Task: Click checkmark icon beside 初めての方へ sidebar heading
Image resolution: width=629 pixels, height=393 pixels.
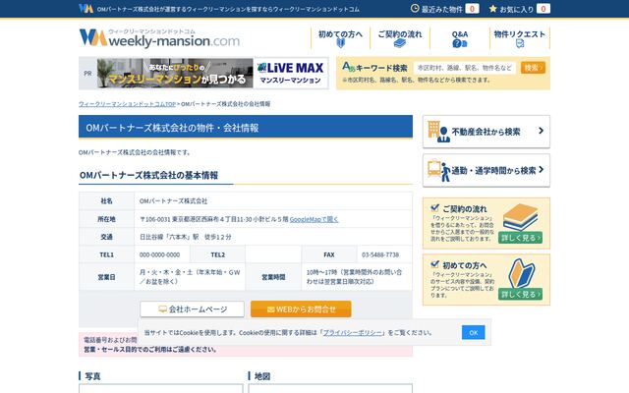Action: 434,264
